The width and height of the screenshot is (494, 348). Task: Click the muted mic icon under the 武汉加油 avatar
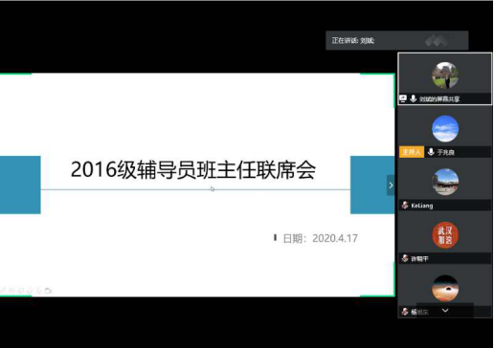[x=405, y=258]
